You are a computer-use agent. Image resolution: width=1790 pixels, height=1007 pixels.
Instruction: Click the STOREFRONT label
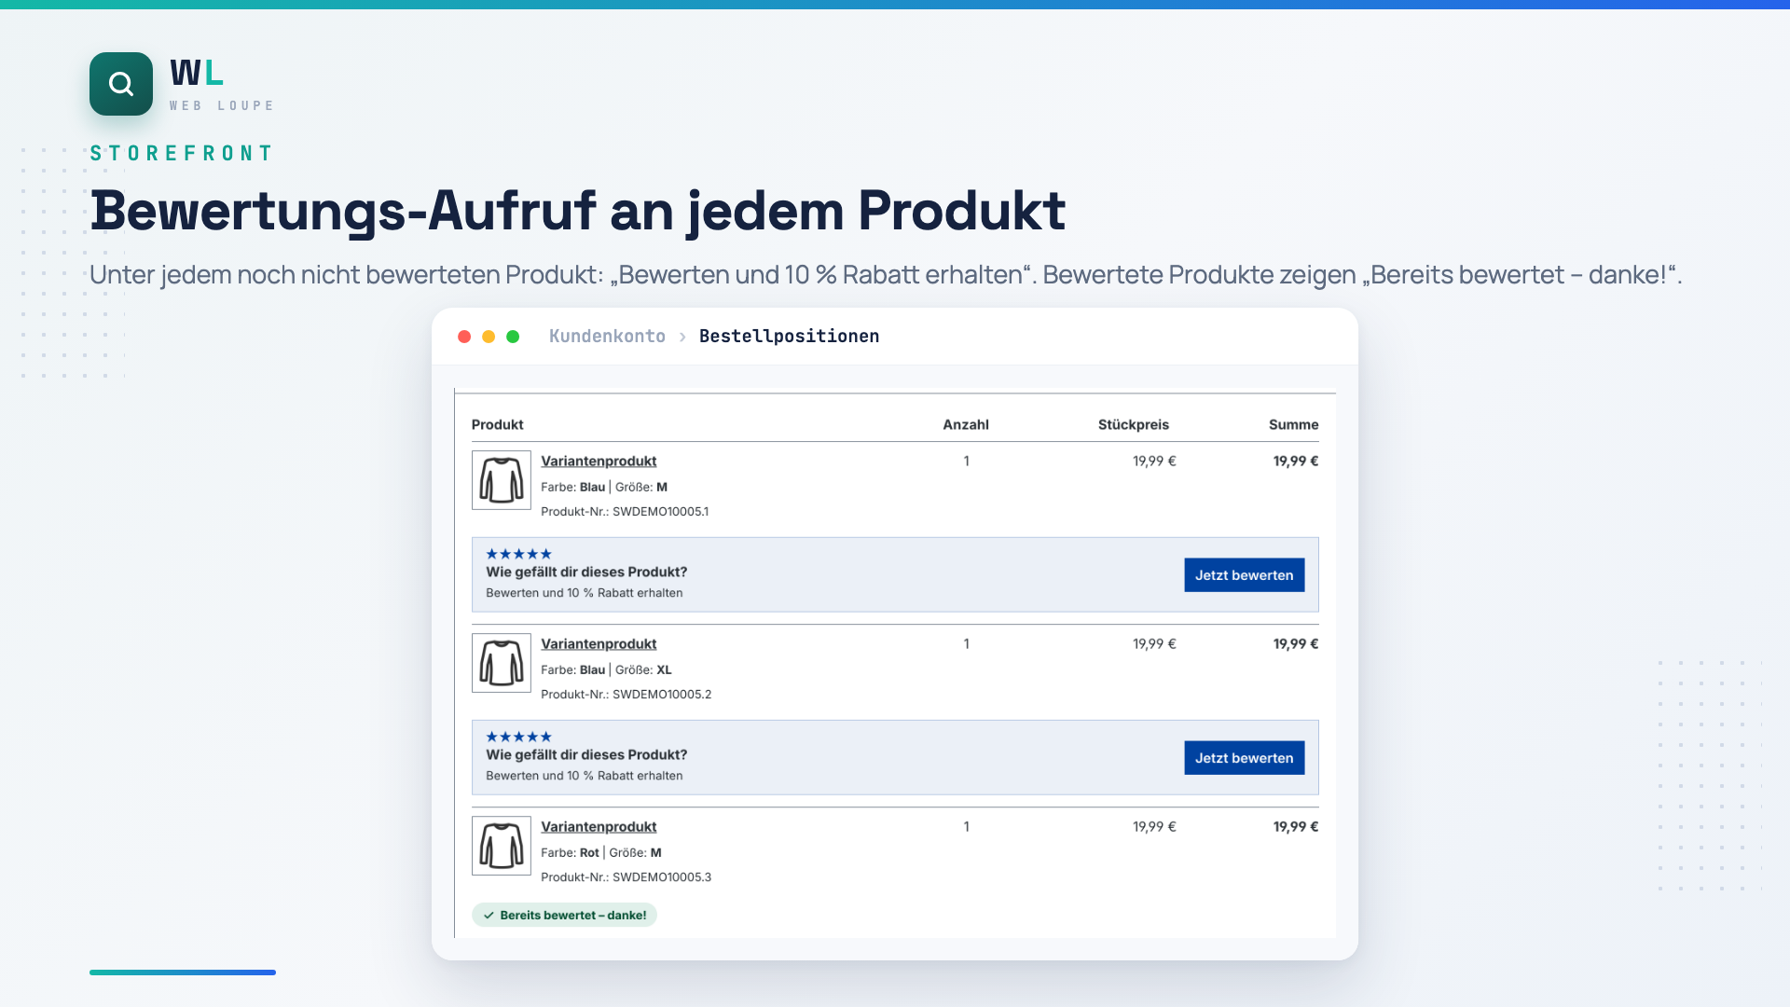182,153
